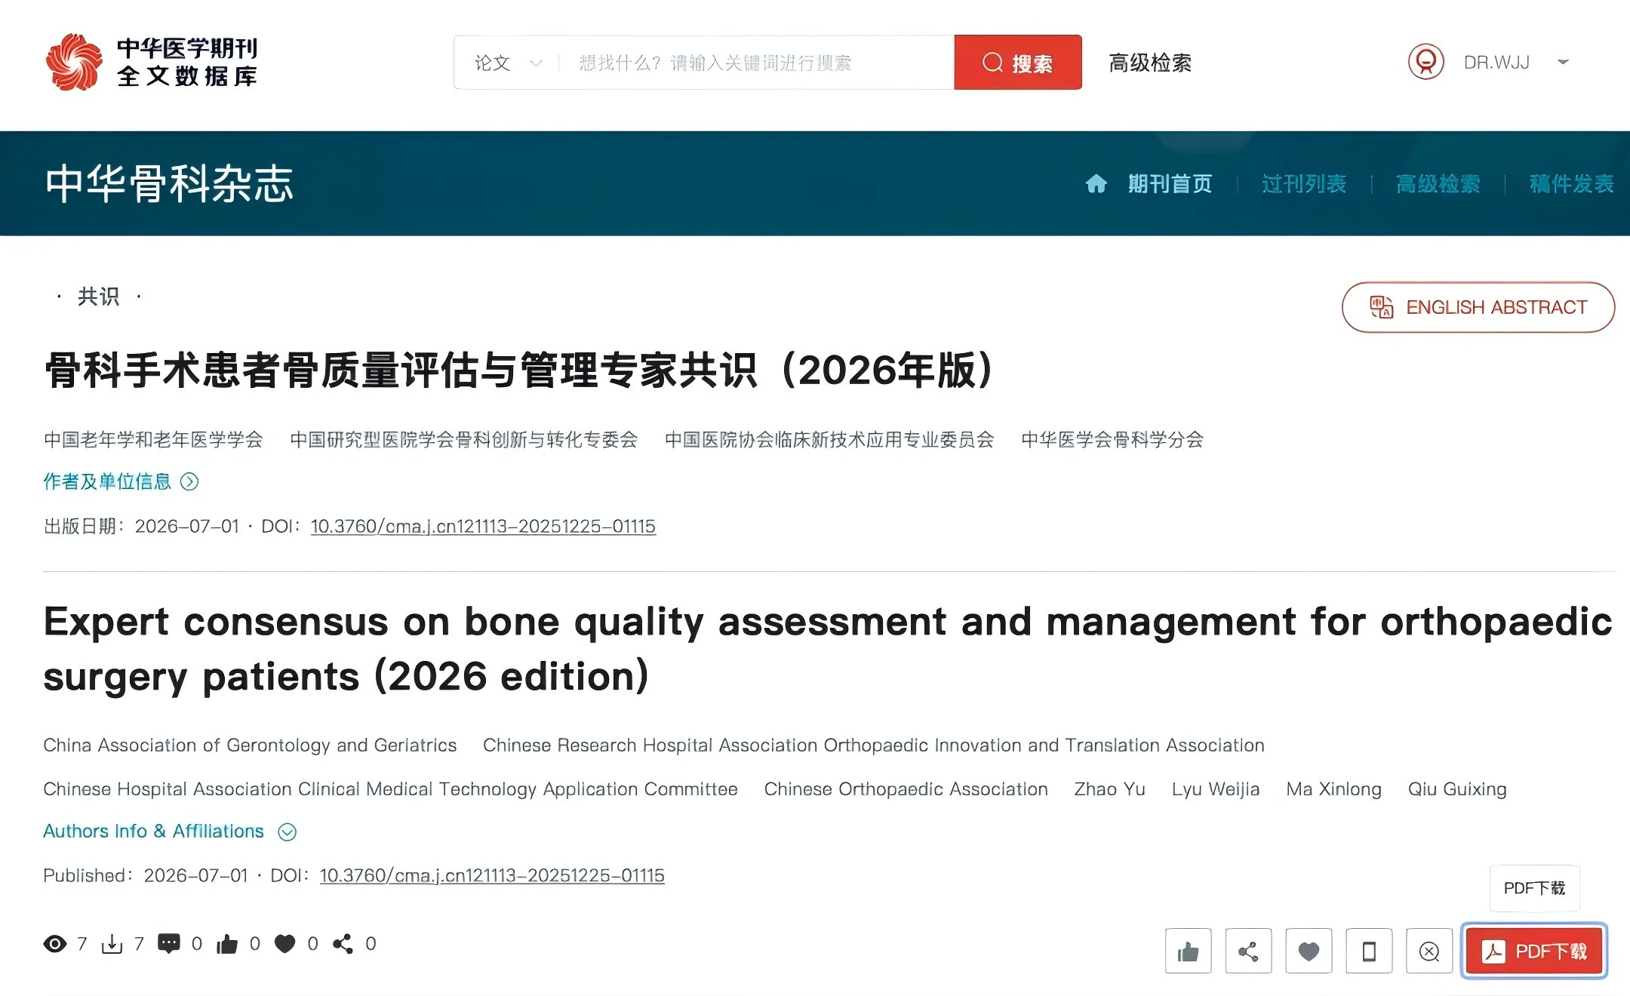The height and width of the screenshot is (996, 1630).
Task: Click the home icon in journal navigation
Action: (1096, 183)
